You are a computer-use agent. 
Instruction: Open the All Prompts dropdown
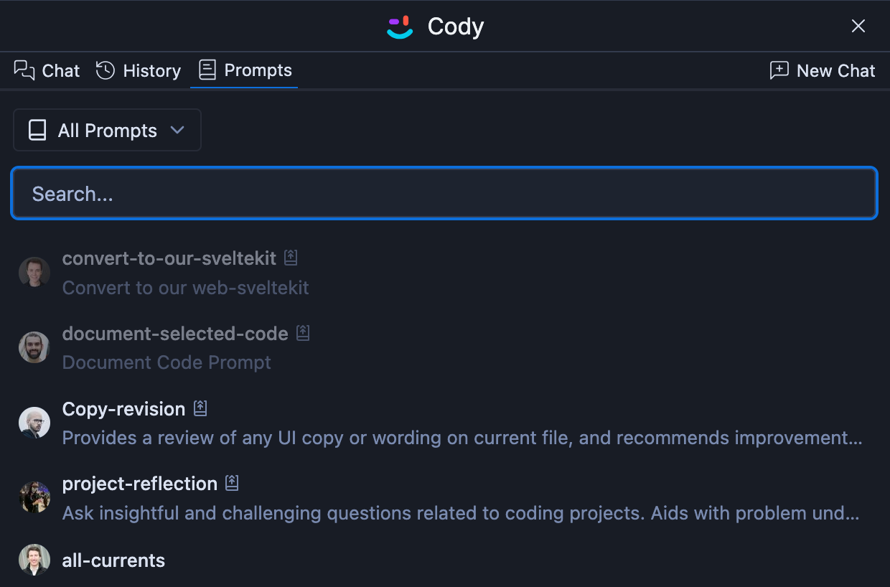[107, 131]
